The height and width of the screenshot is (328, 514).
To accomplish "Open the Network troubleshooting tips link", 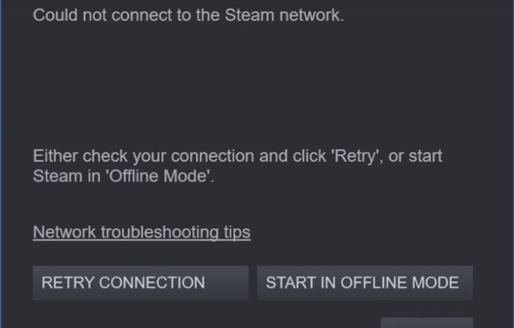I will click(141, 232).
